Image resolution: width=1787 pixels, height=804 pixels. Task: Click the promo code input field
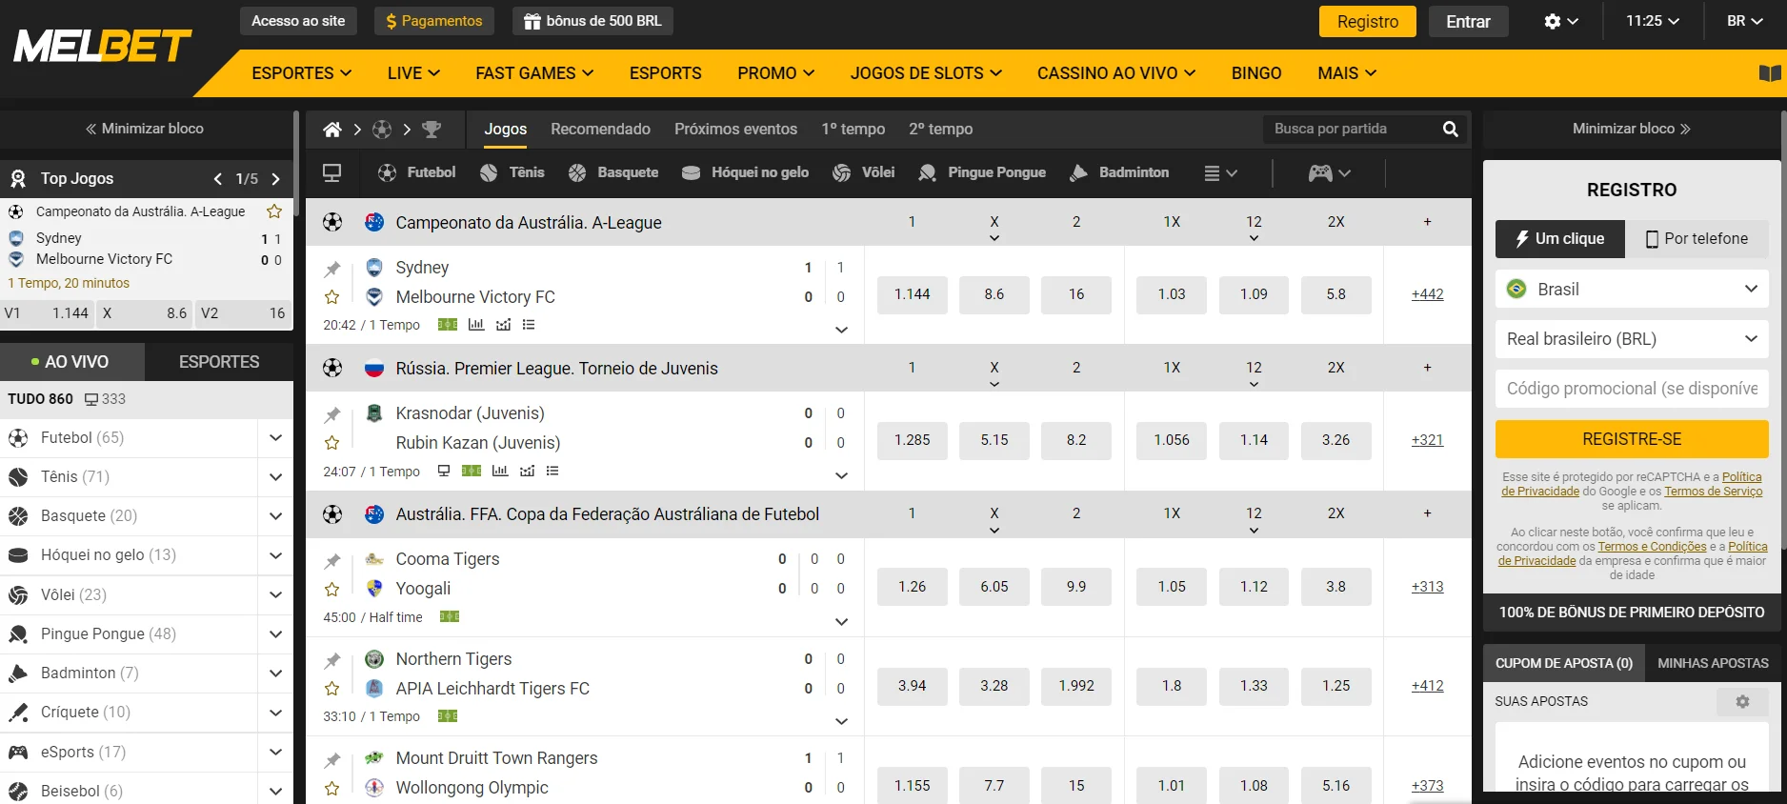tap(1632, 389)
